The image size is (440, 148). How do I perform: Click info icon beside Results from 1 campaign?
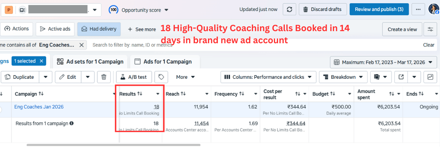point(71,123)
